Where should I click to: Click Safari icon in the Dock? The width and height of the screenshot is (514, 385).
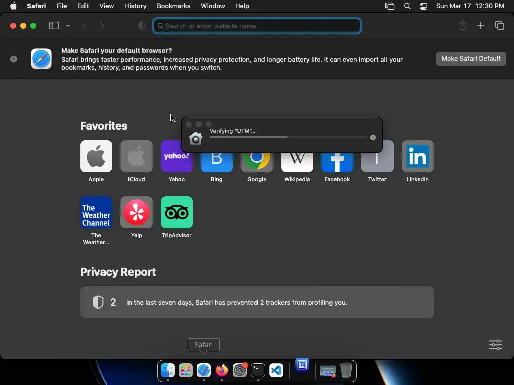coord(204,370)
